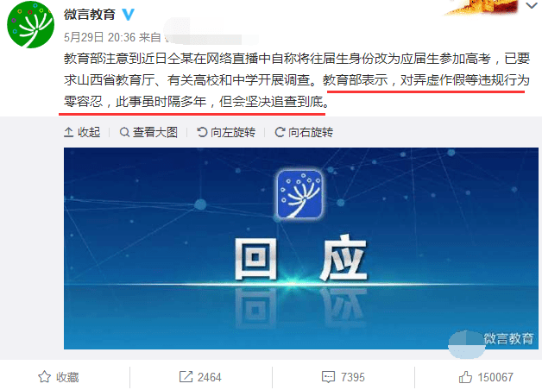Image resolution: width=542 pixels, height=390 pixels.
Task: Click the 收起 text label
Action: click(89, 132)
